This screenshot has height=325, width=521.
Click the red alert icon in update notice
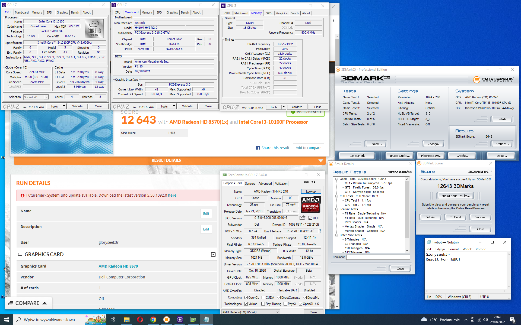click(22, 196)
